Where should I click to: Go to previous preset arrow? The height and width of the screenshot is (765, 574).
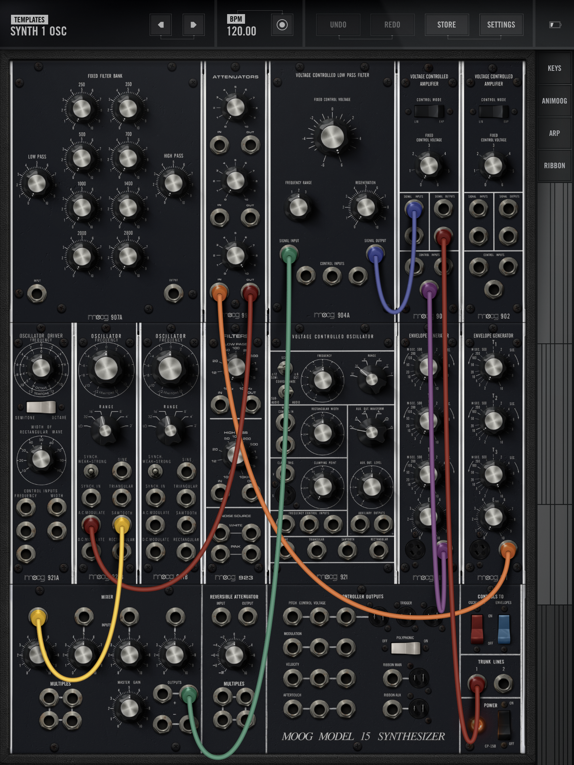161,24
